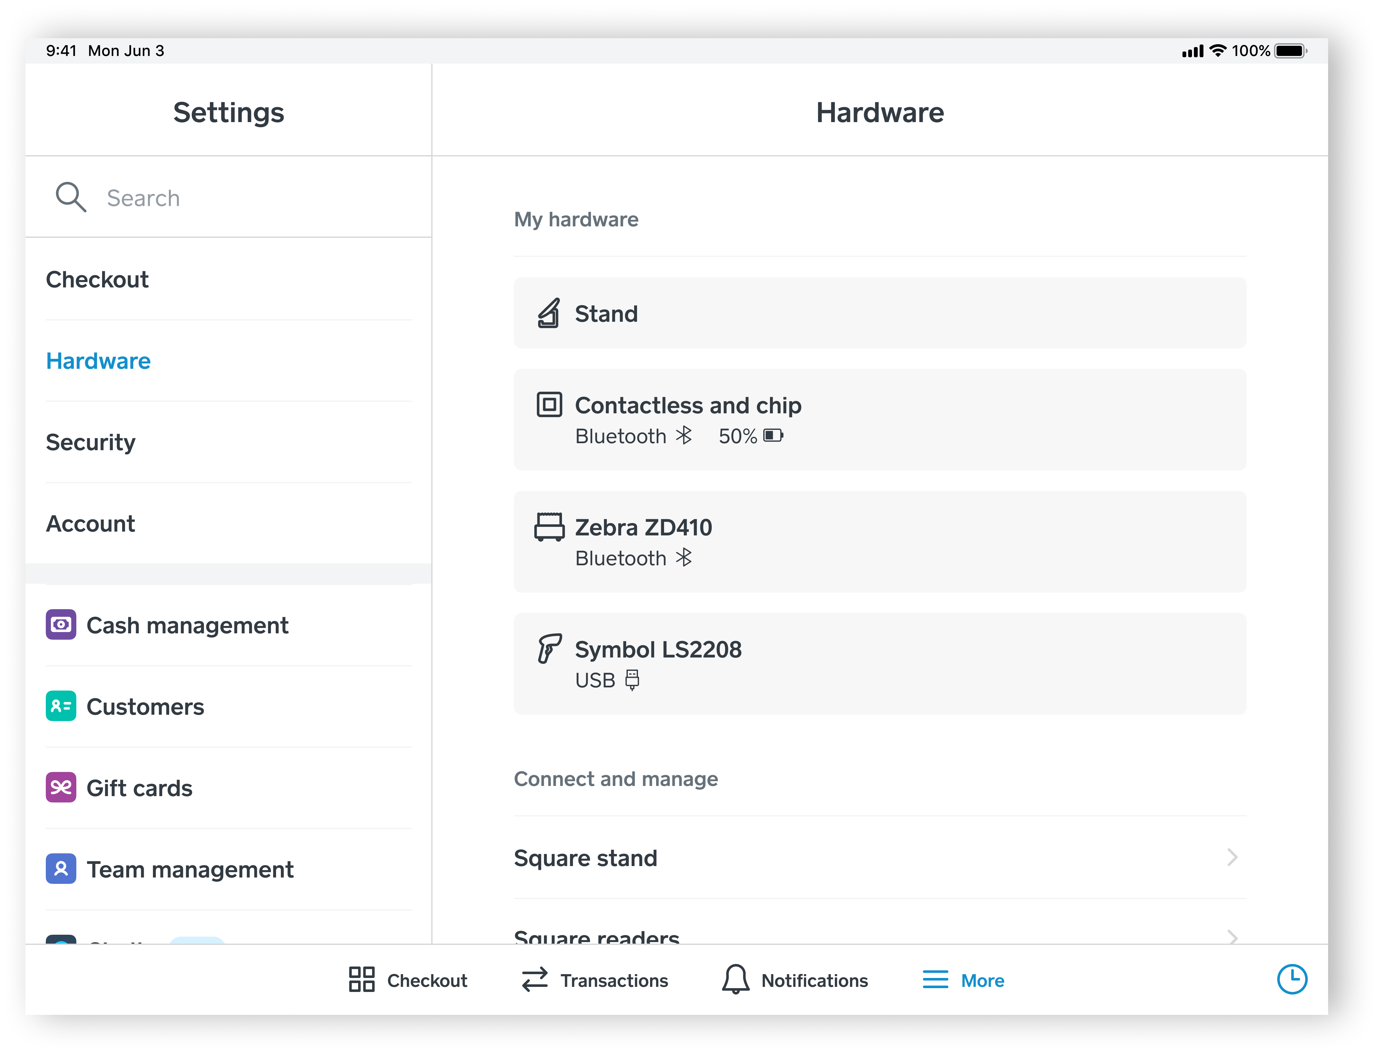Open Account settings

[x=228, y=523]
